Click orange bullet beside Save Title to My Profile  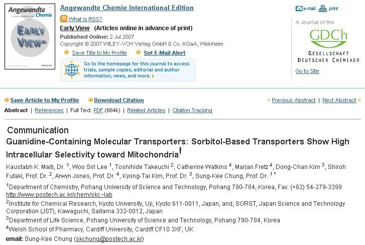(x=66, y=52)
